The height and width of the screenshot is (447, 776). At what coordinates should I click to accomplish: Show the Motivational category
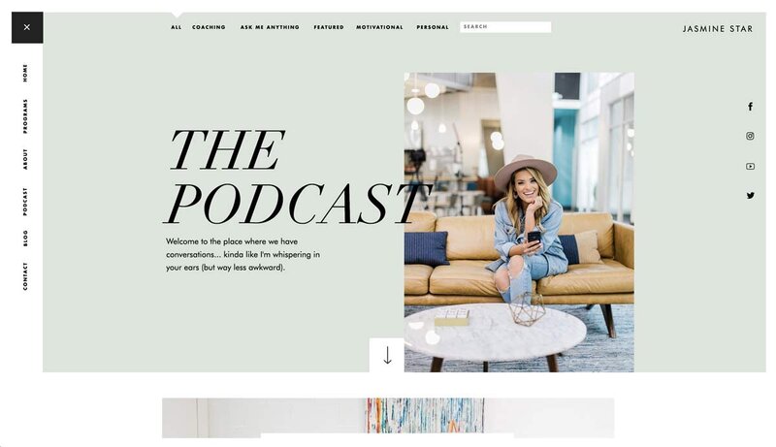[379, 27]
